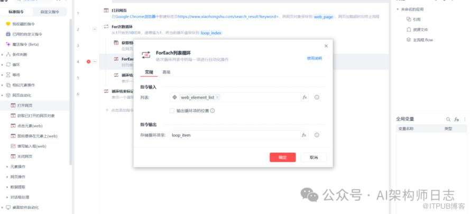Remove the web_element_list tag
Image resolution: width=470 pixels, height=214 pixels.
pos(217,97)
